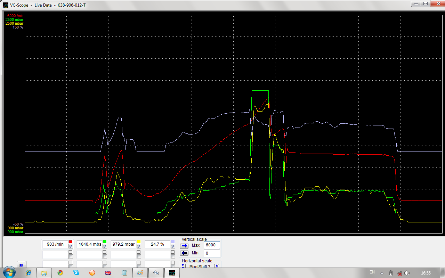Click the red channel color swatch
This screenshot has height=278, width=445.
71,242
